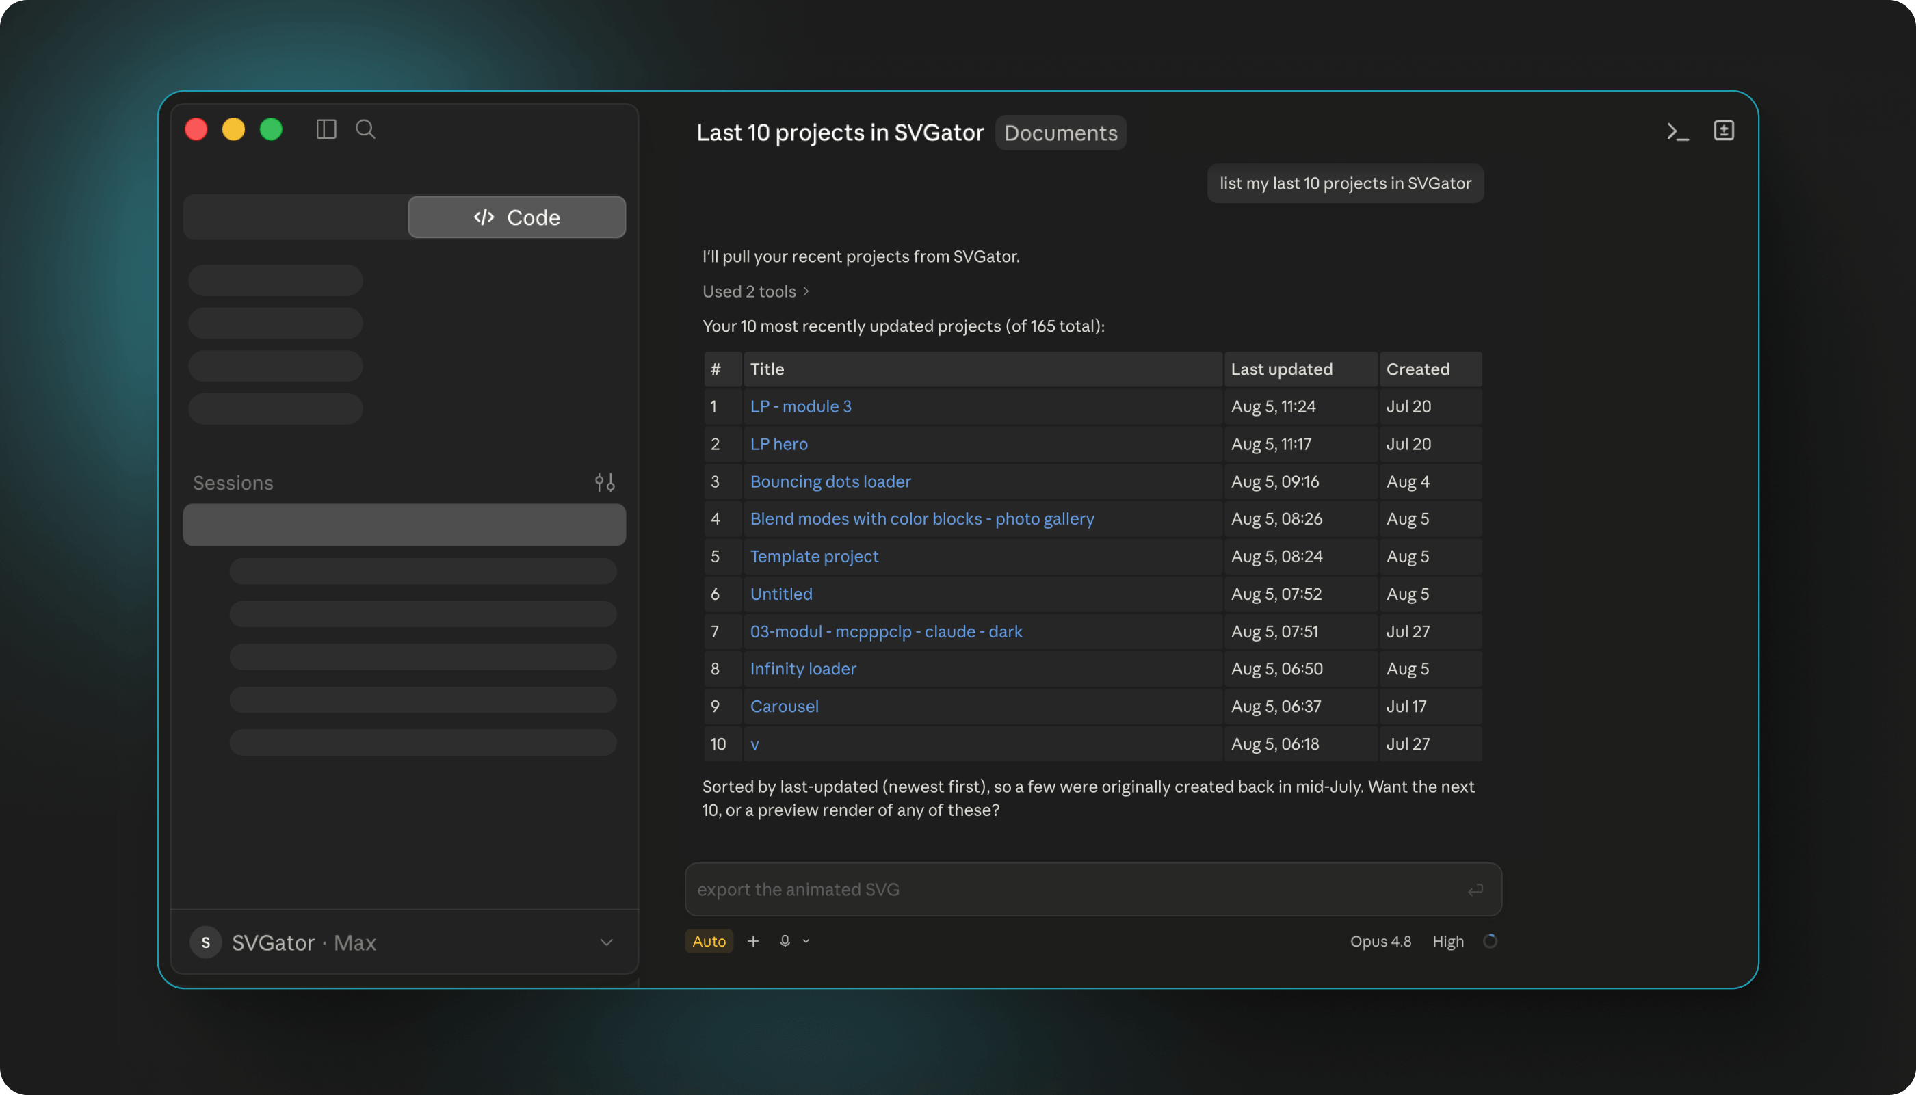Open the Template project link
1916x1095 pixels.
[813, 557]
